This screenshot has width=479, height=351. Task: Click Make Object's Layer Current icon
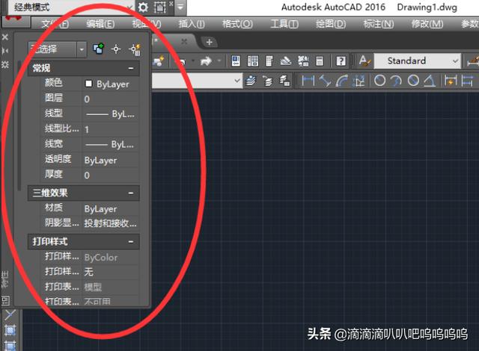point(251,81)
